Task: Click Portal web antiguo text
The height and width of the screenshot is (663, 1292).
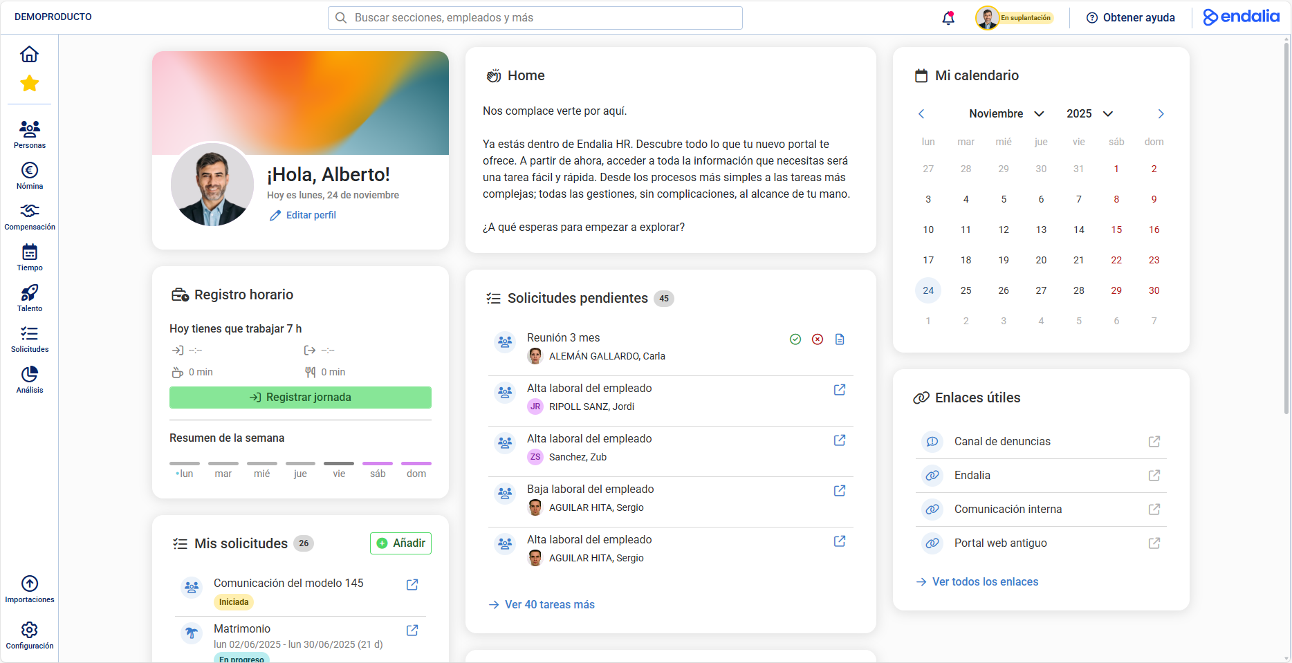Action: 1001,543
